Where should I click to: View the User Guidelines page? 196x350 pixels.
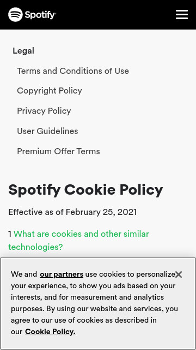(x=47, y=131)
